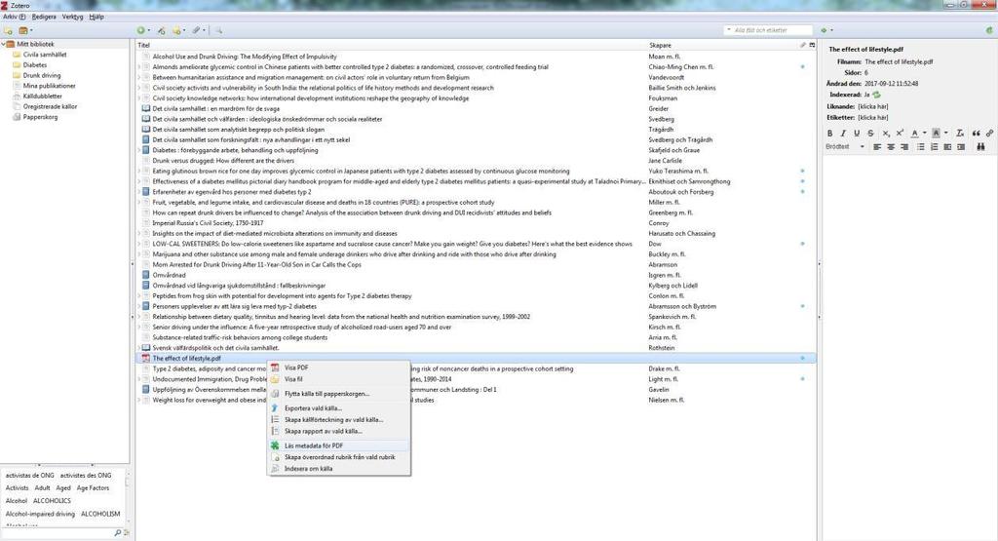Click the clear formatting icon
Viewport: 998px width, 541px height.
[960, 133]
